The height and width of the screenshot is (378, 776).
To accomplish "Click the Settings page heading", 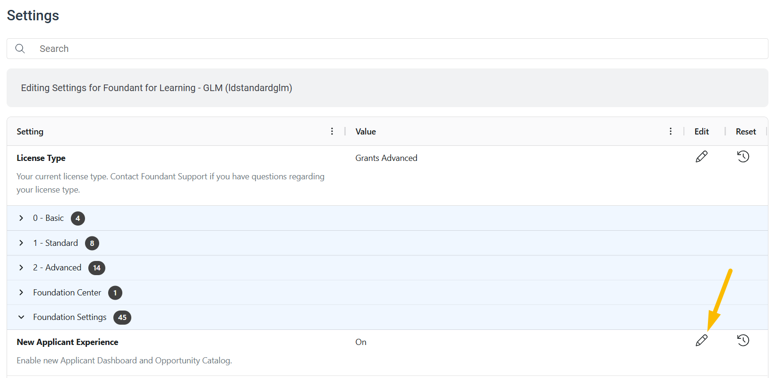I will (33, 16).
